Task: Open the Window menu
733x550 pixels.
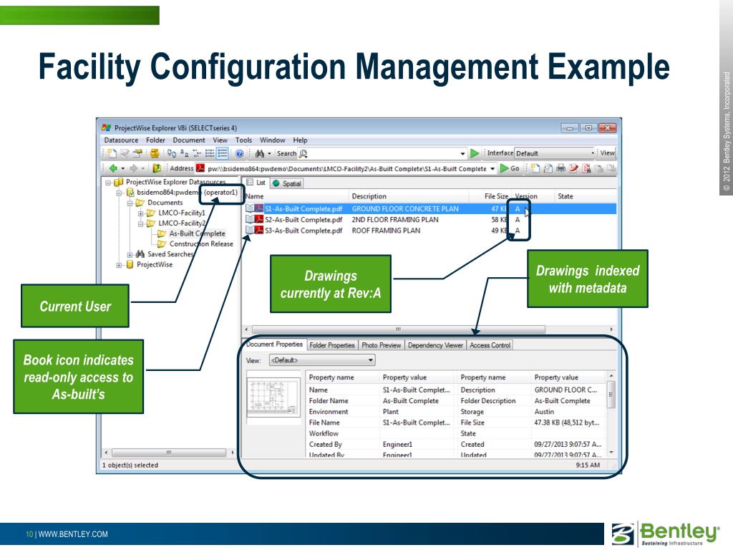Action: (273, 140)
